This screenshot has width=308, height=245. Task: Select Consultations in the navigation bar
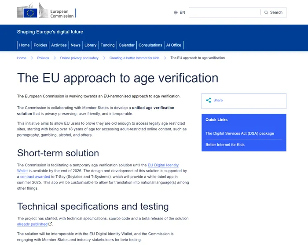pyautogui.click(x=150, y=45)
